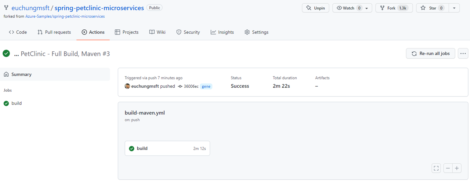
Task: Zoom in the workflow graph
Action: [x=457, y=168]
